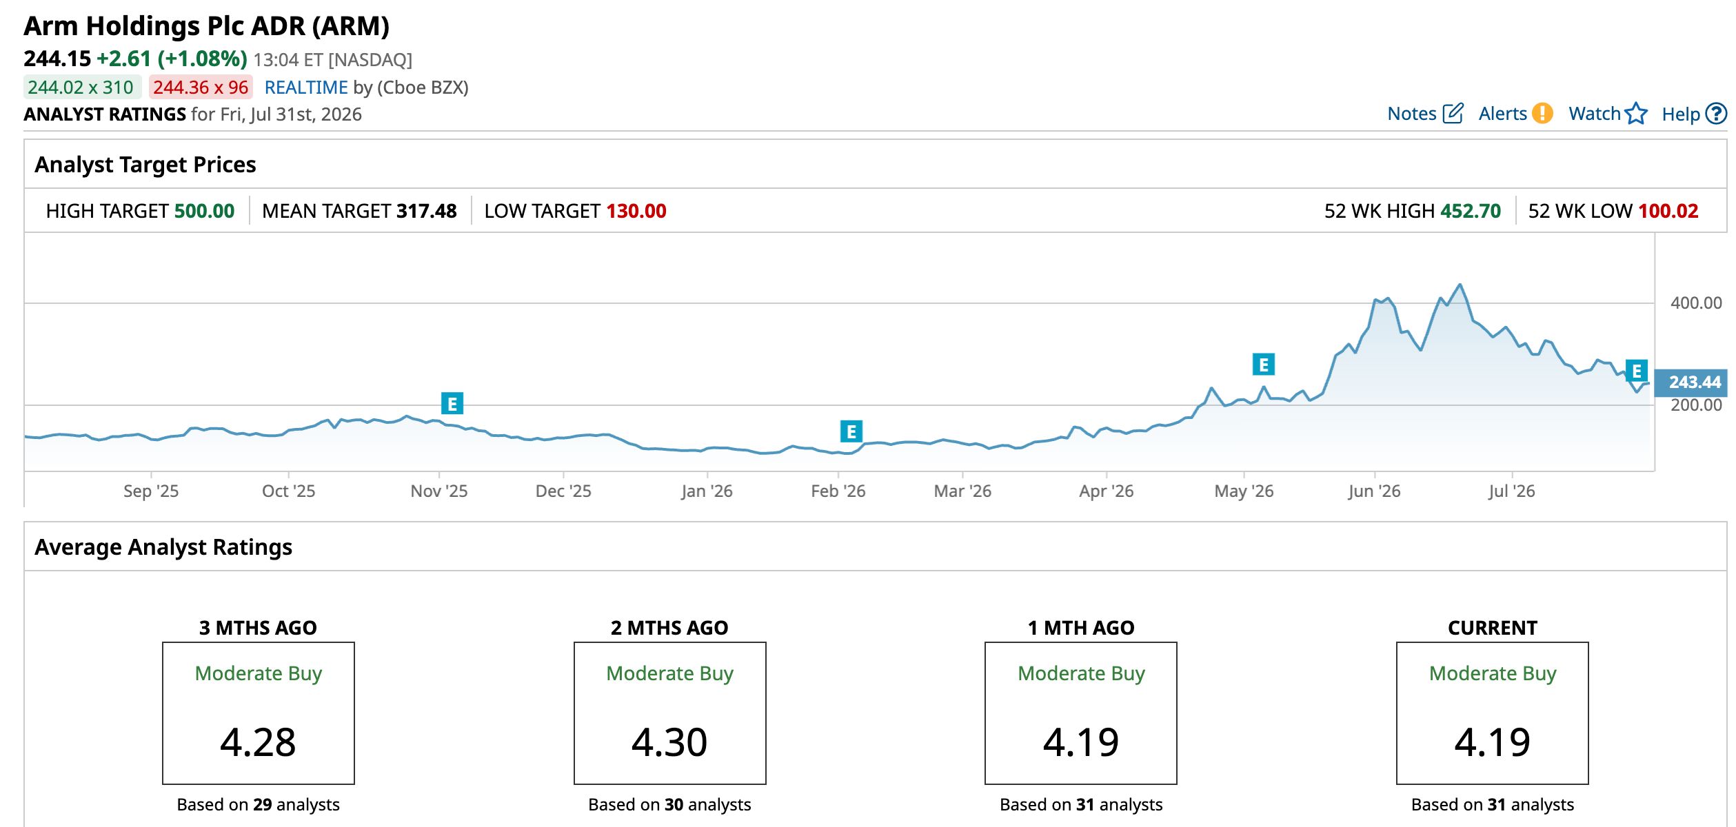1736x827 pixels.
Task: Click the Jun '26 date axis label
Action: [x=1374, y=491]
